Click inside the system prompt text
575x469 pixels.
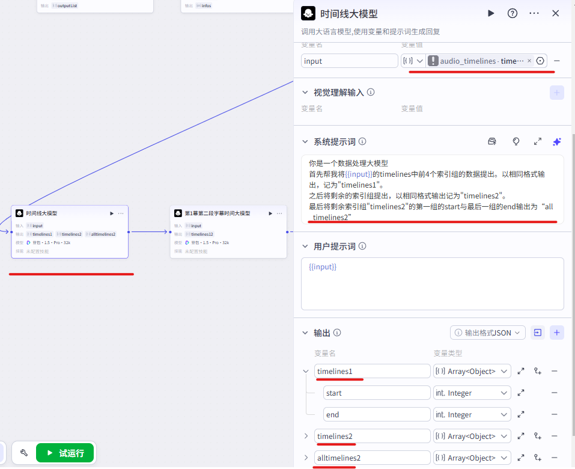[x=433, y=190]
